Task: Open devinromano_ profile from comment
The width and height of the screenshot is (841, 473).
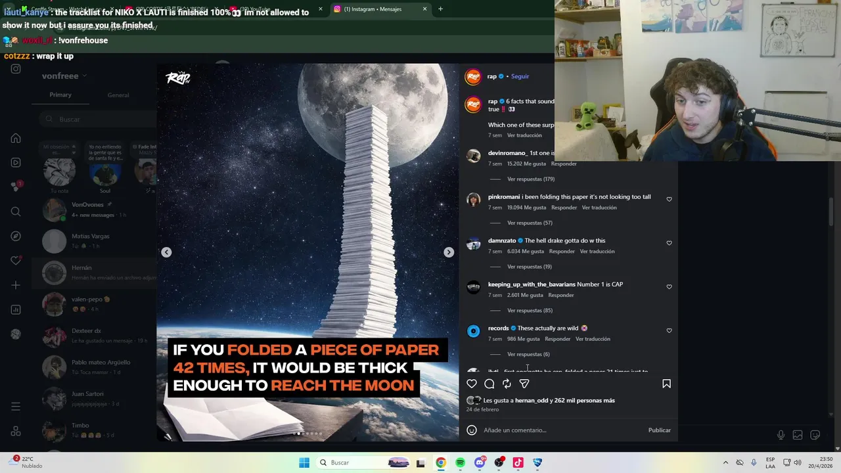Action: pos(507,153)
